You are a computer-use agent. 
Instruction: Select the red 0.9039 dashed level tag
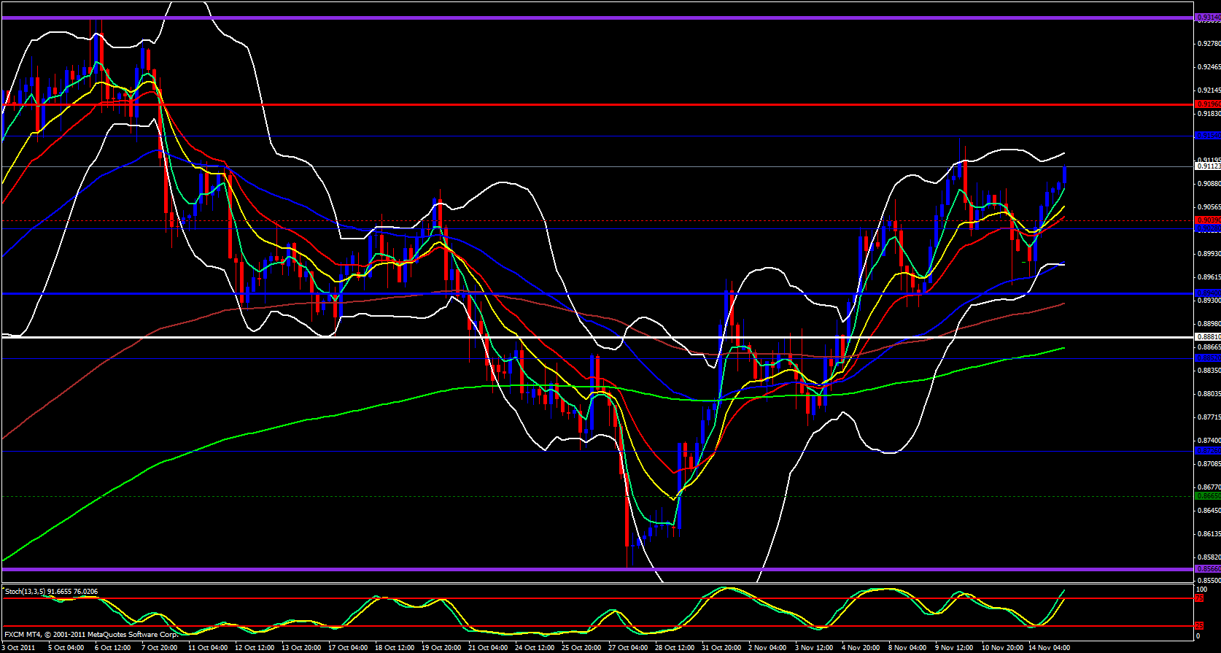point(1207,220)
